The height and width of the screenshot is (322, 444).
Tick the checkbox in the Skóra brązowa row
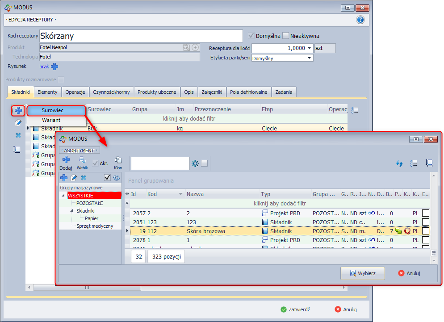coord(426,231)
